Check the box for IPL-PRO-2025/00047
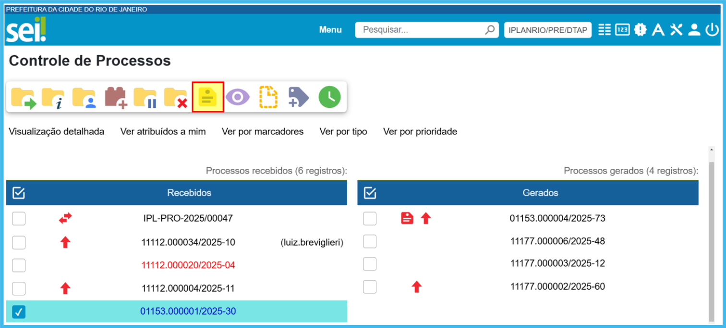 coord(19,219)
